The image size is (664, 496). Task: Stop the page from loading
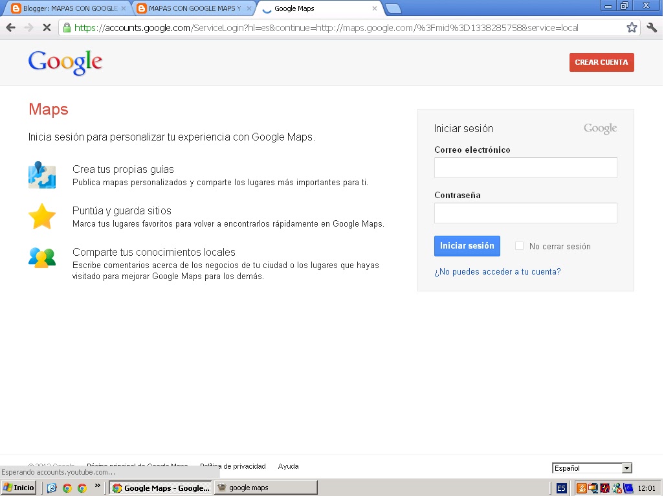coord(47,28)
